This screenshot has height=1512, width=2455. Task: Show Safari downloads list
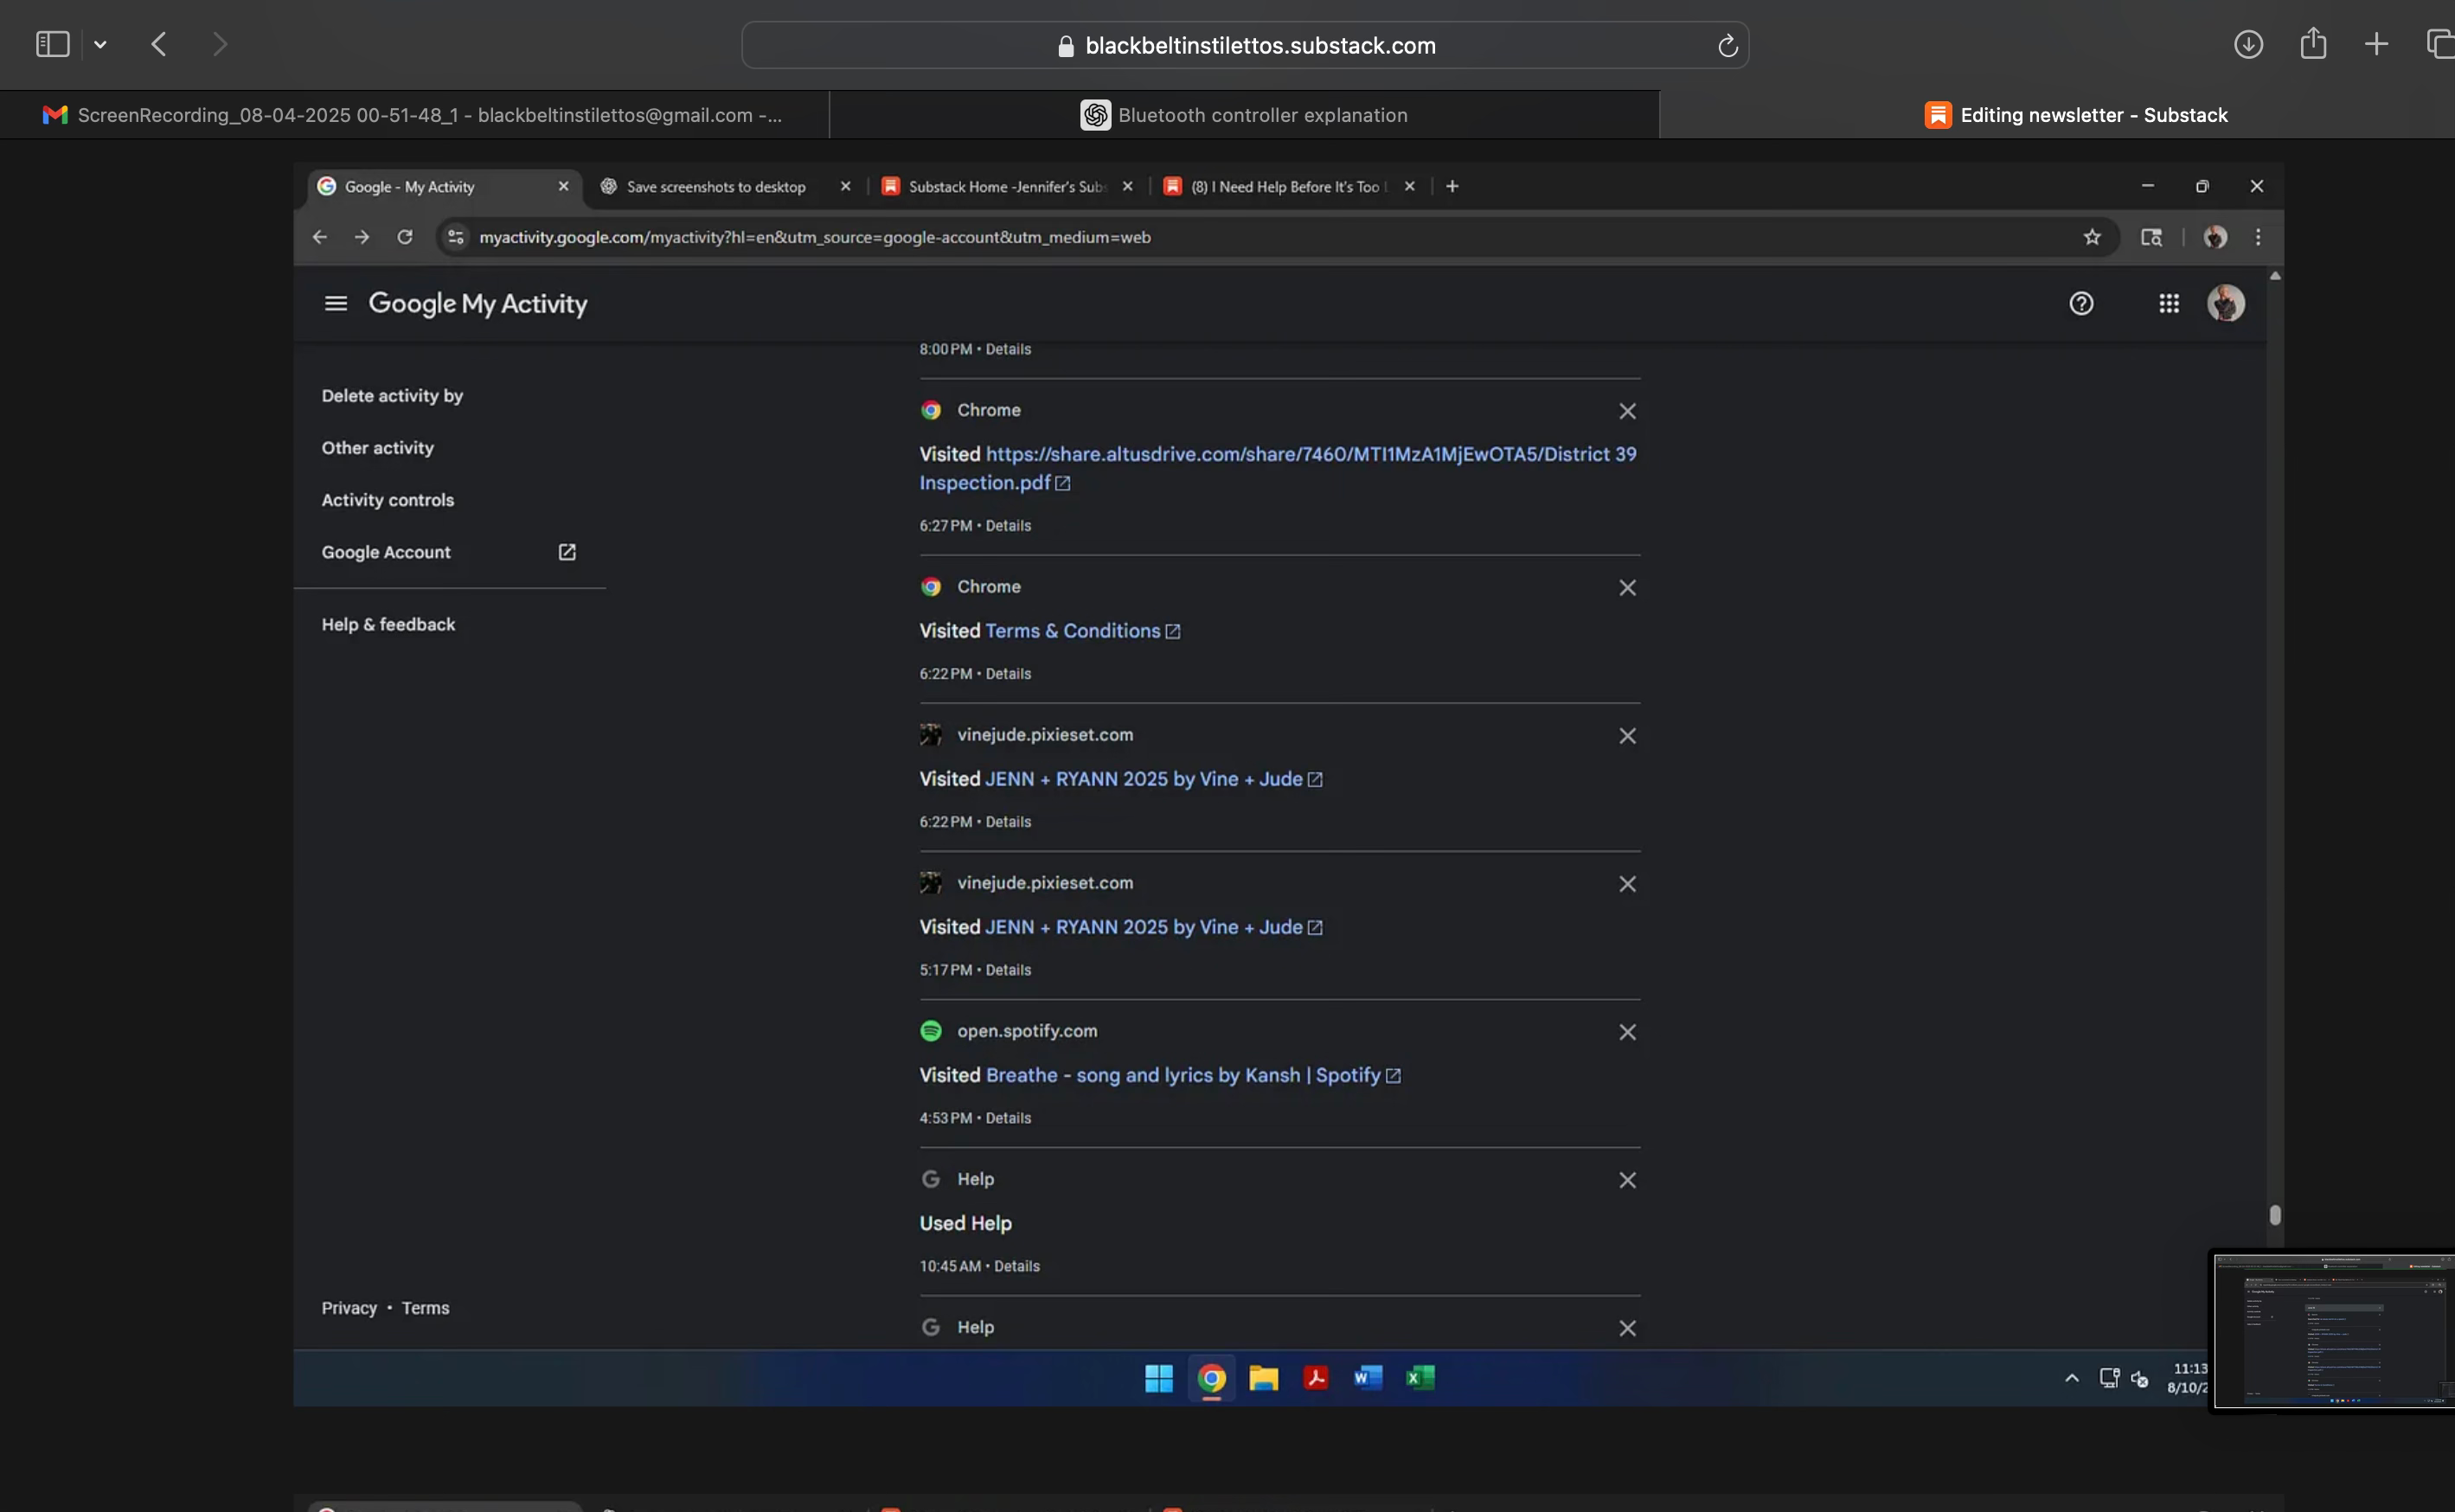pyautogui.click(x=2248, y=44)
